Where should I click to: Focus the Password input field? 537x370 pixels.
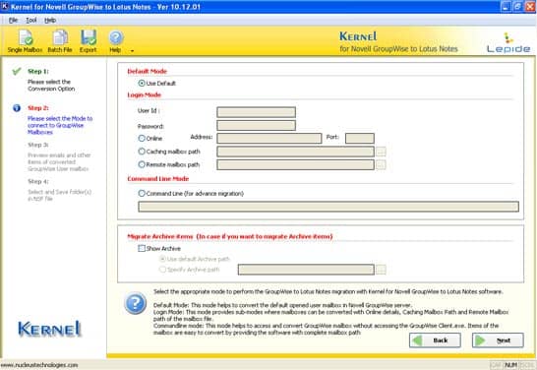(x=256, y=125)
